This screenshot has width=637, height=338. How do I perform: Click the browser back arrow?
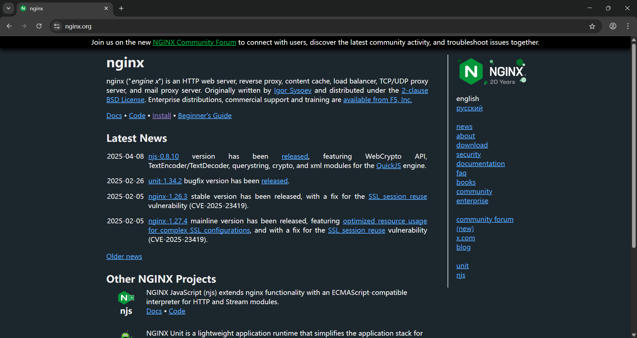tap(9, 26)
